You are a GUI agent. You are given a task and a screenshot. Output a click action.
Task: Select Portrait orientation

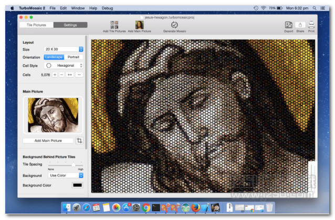click(x=74, y=57)
